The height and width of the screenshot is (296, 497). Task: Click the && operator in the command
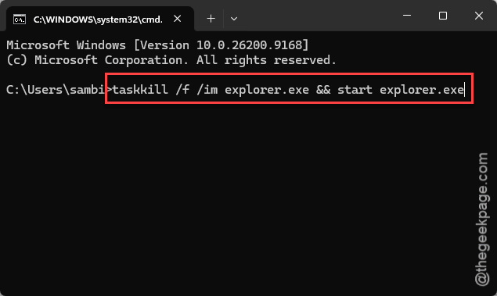pyautogui.click(x=323, y=90)
